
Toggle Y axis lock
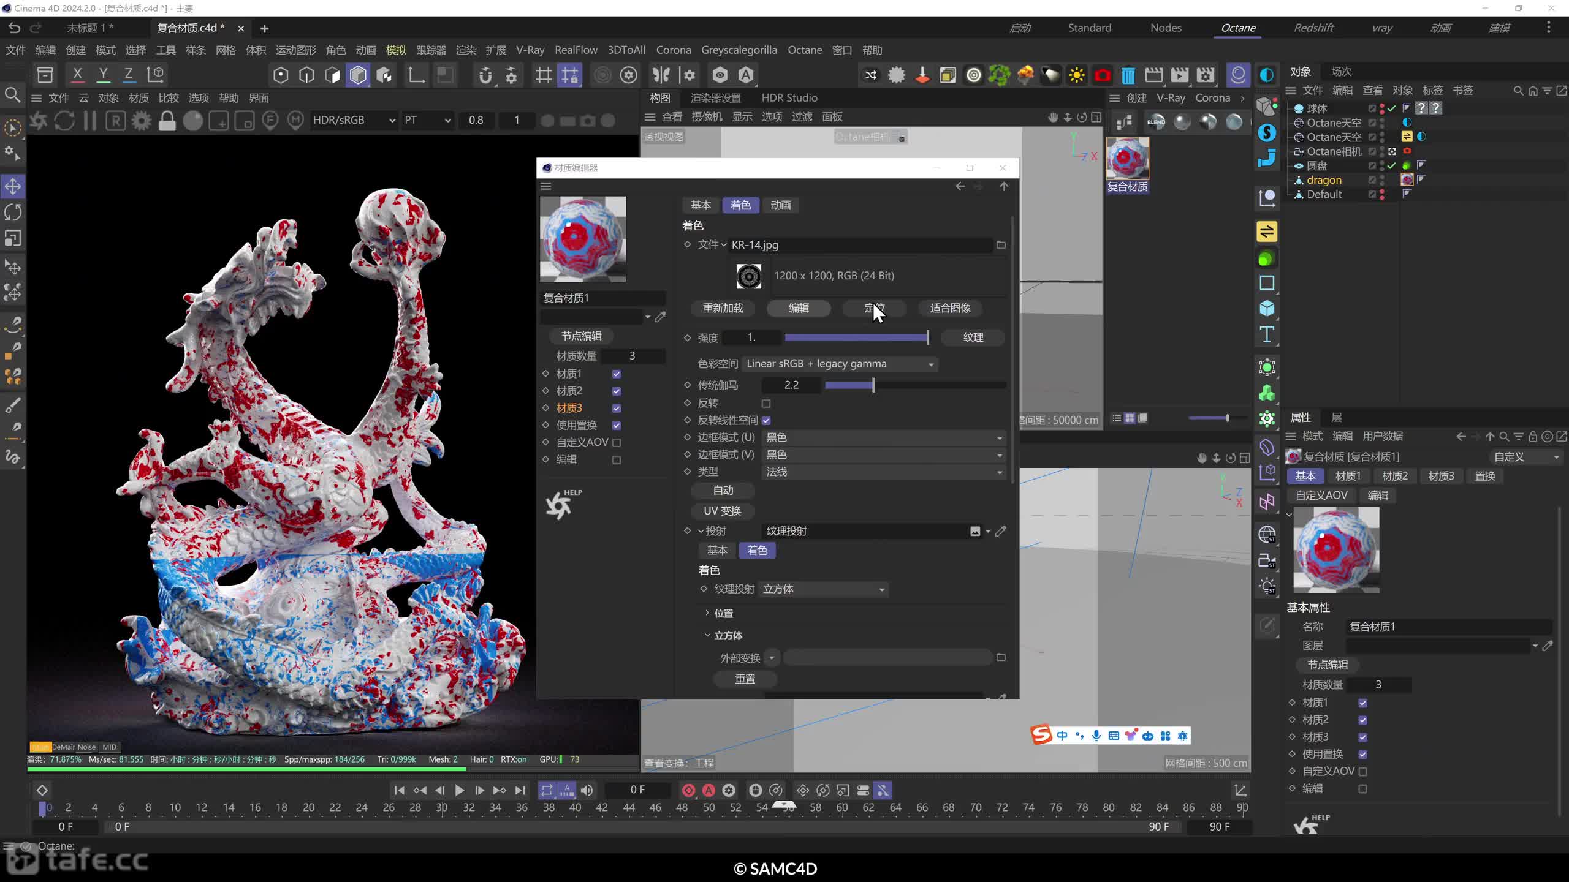point(103,75)
